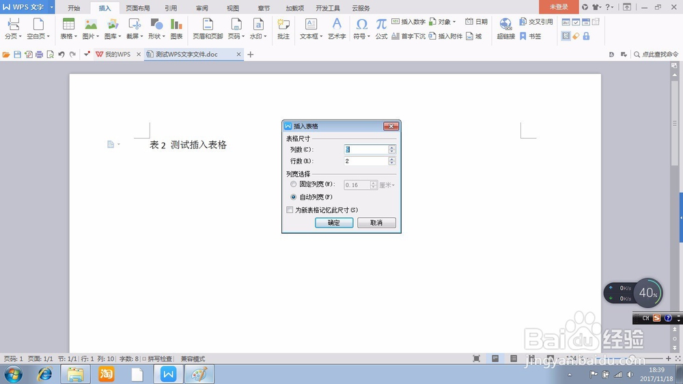The height and width of the screenshot is (384, 683).
Task: Click the print icon in quick toolbar
Action: (x=39, y=55)
